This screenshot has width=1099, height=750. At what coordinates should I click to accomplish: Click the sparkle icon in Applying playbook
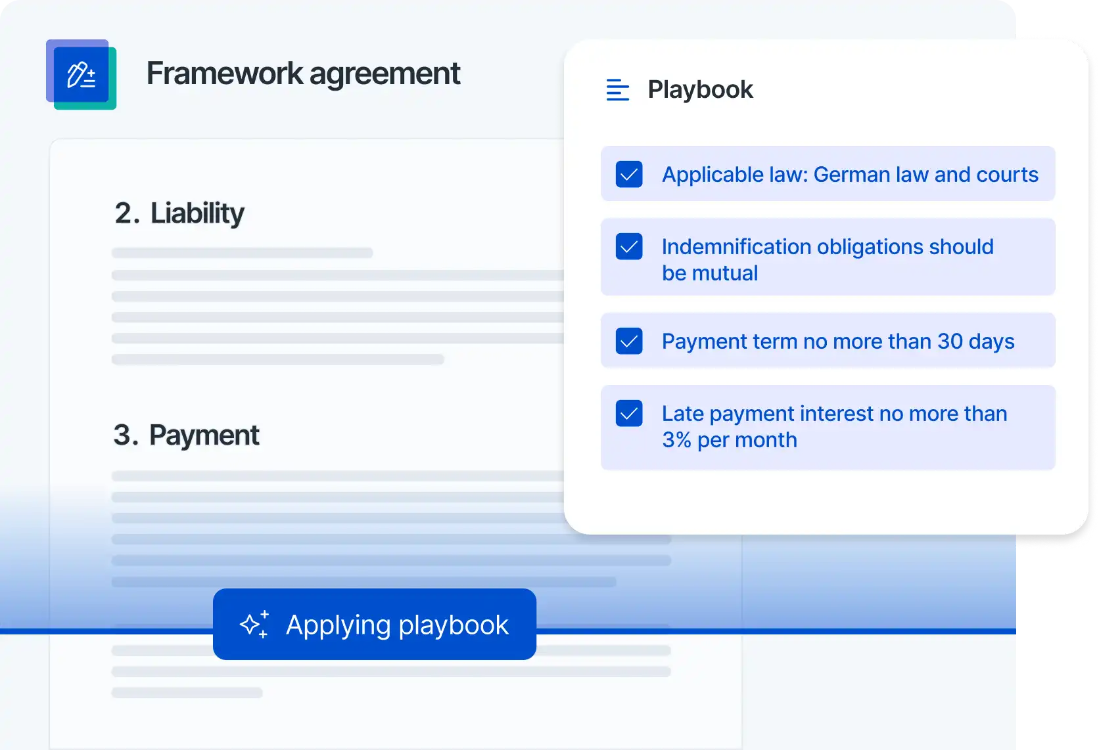click(254, 625)
